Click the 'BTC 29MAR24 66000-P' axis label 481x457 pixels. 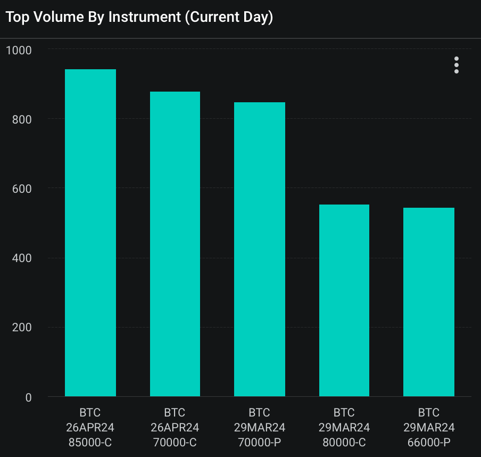428,428
